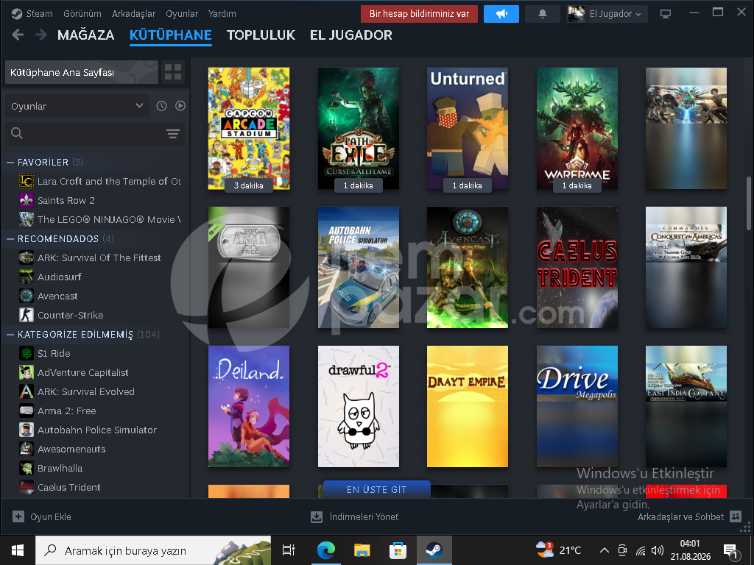Collapse the KATEGORİZE EDİLMEMİŞ category
This screenshot has width=754, height=565.
coord(10,335)
